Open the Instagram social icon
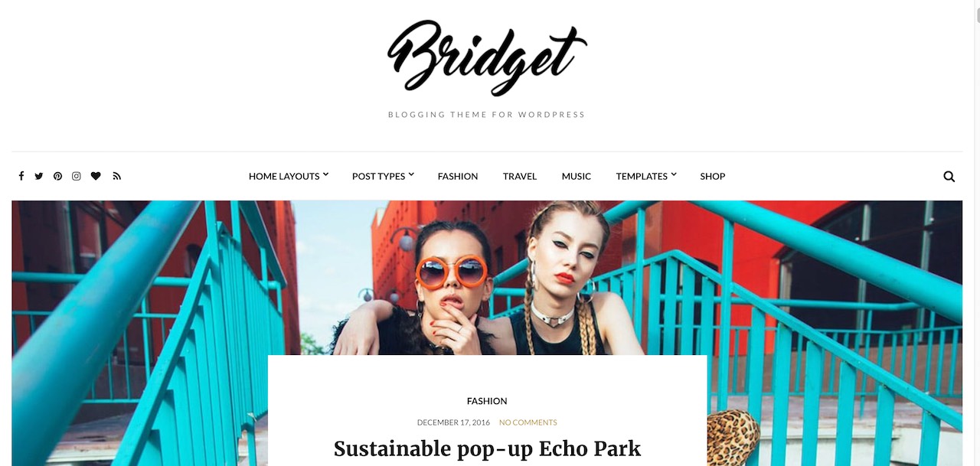The width and height of the screenshot is (980, 466). [77, 176]
